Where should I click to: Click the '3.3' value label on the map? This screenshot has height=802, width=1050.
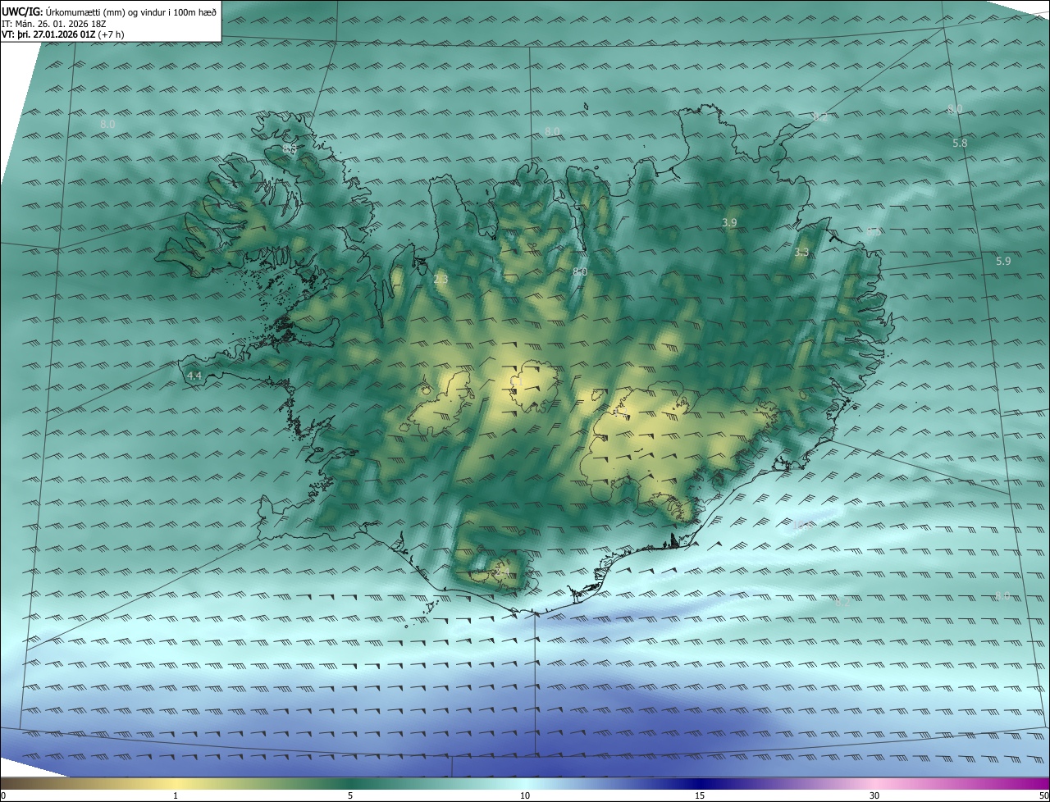pos(801,252)
